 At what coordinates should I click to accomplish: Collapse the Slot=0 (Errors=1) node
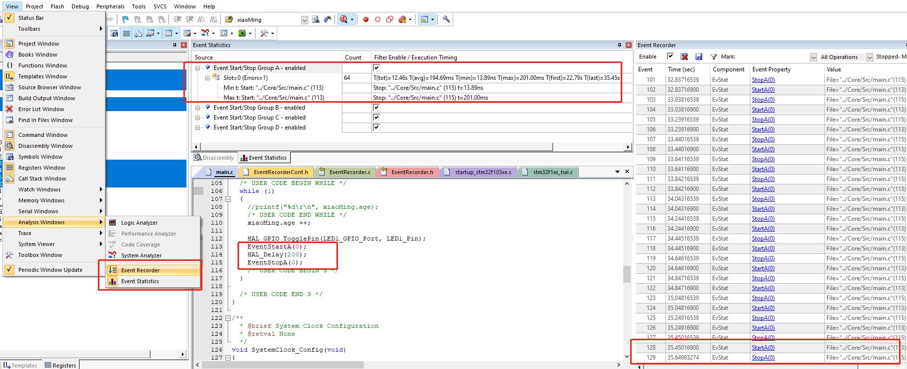point(208,78)
